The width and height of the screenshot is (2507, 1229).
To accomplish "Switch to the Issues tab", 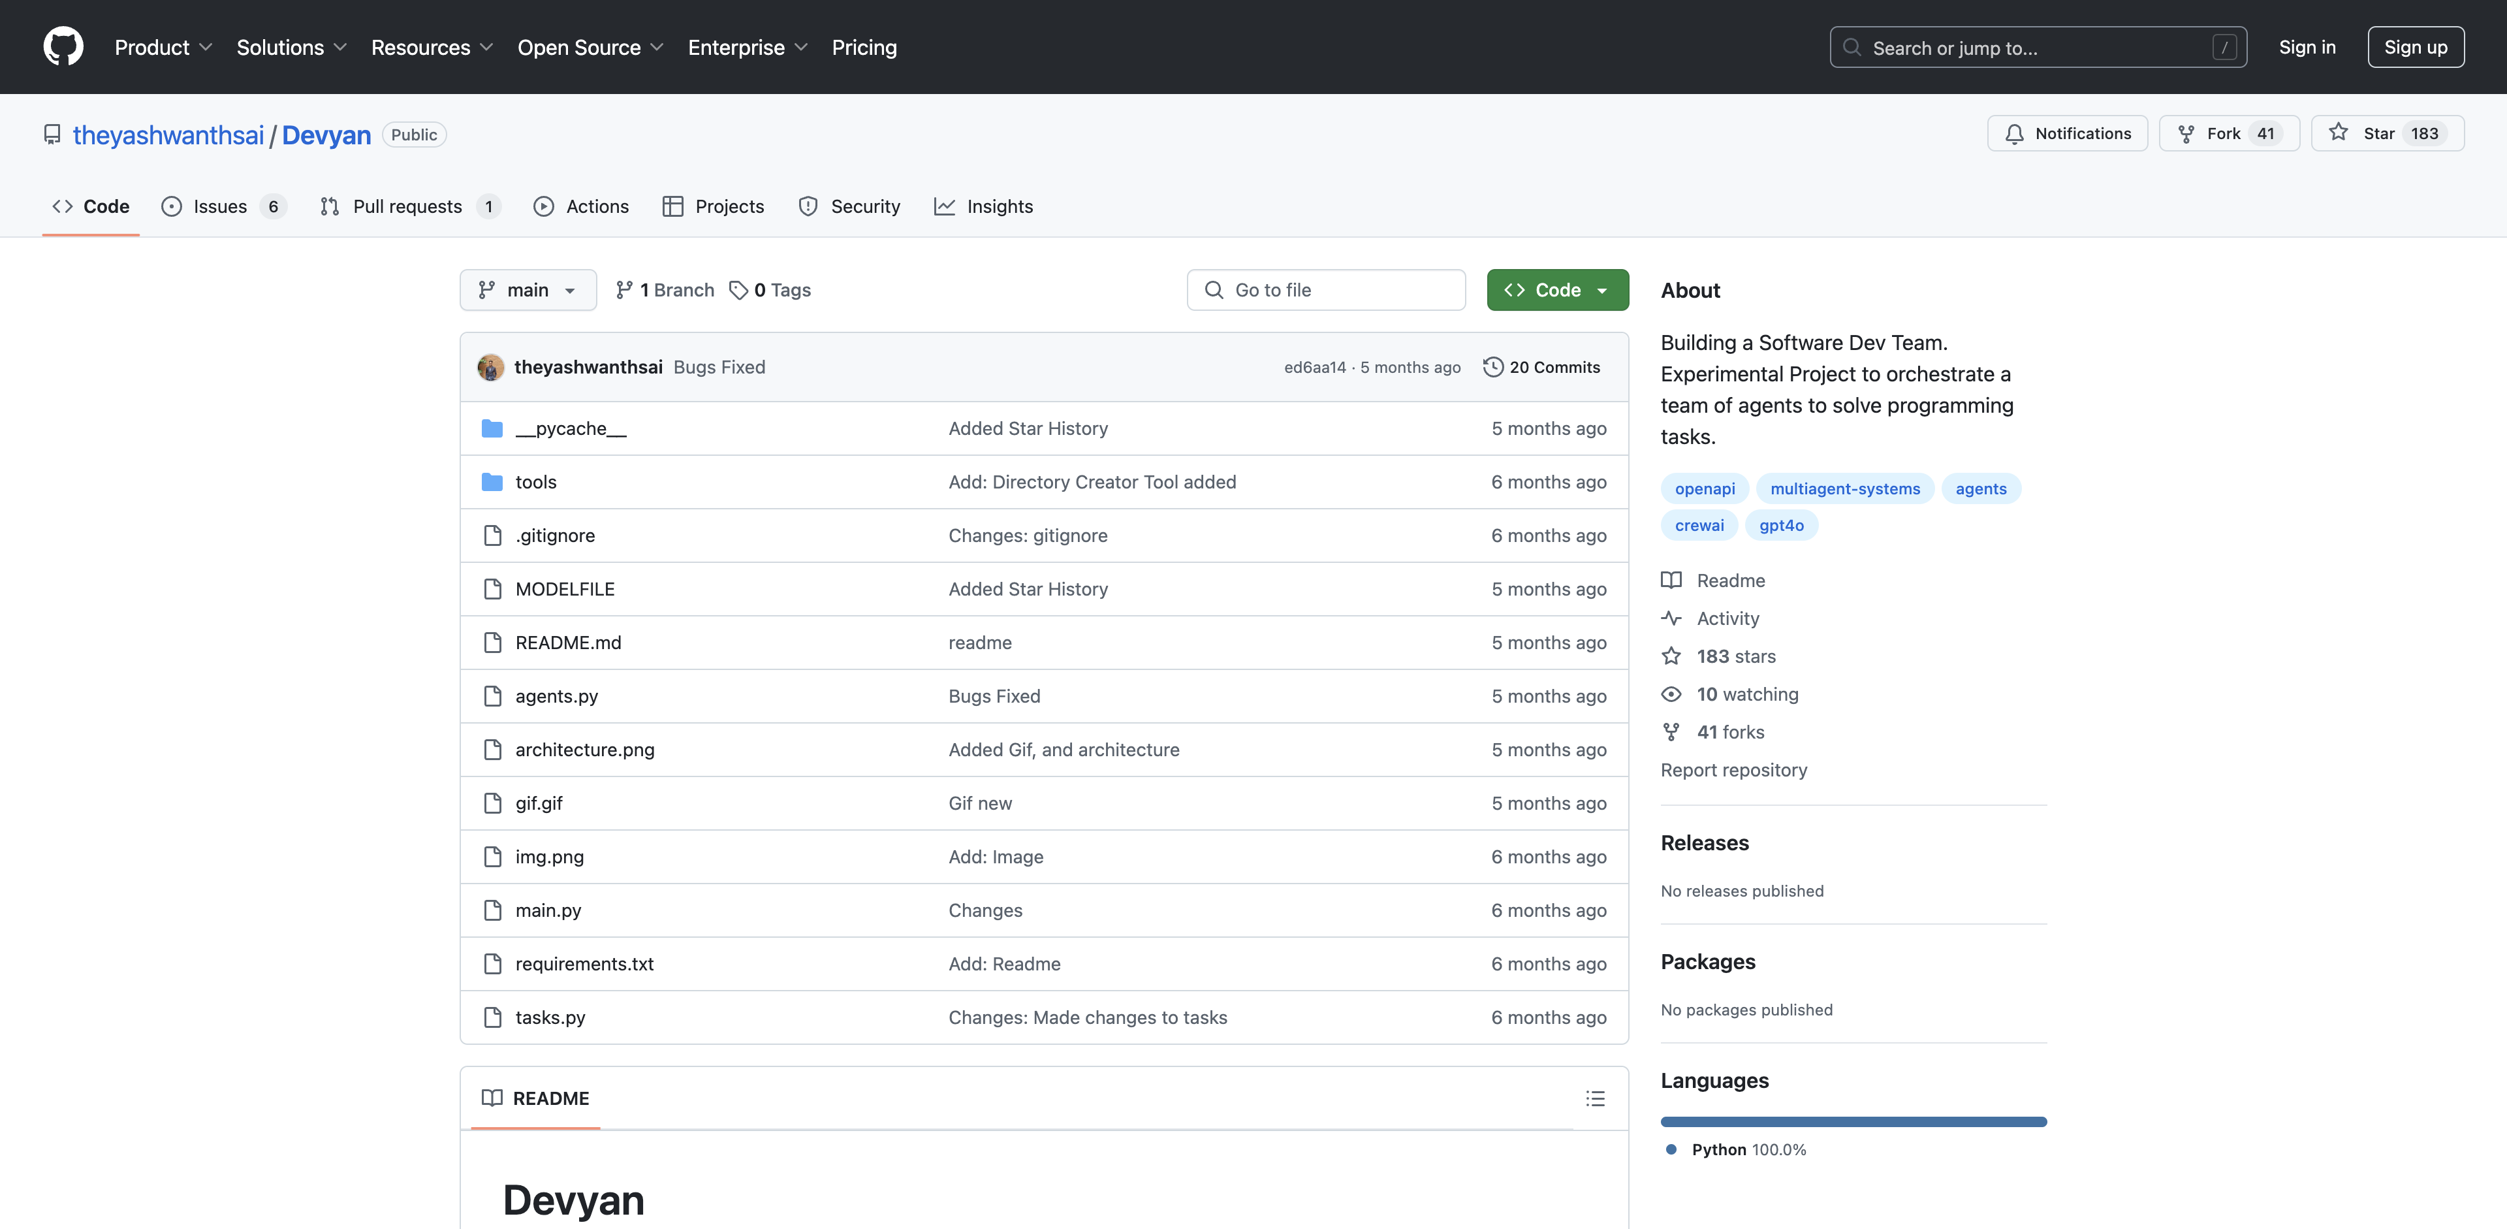I will [223, 206].
